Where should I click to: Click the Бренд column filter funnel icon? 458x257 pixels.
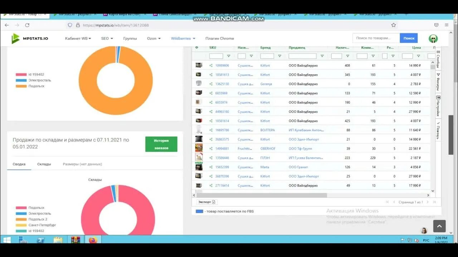point(279,56)
